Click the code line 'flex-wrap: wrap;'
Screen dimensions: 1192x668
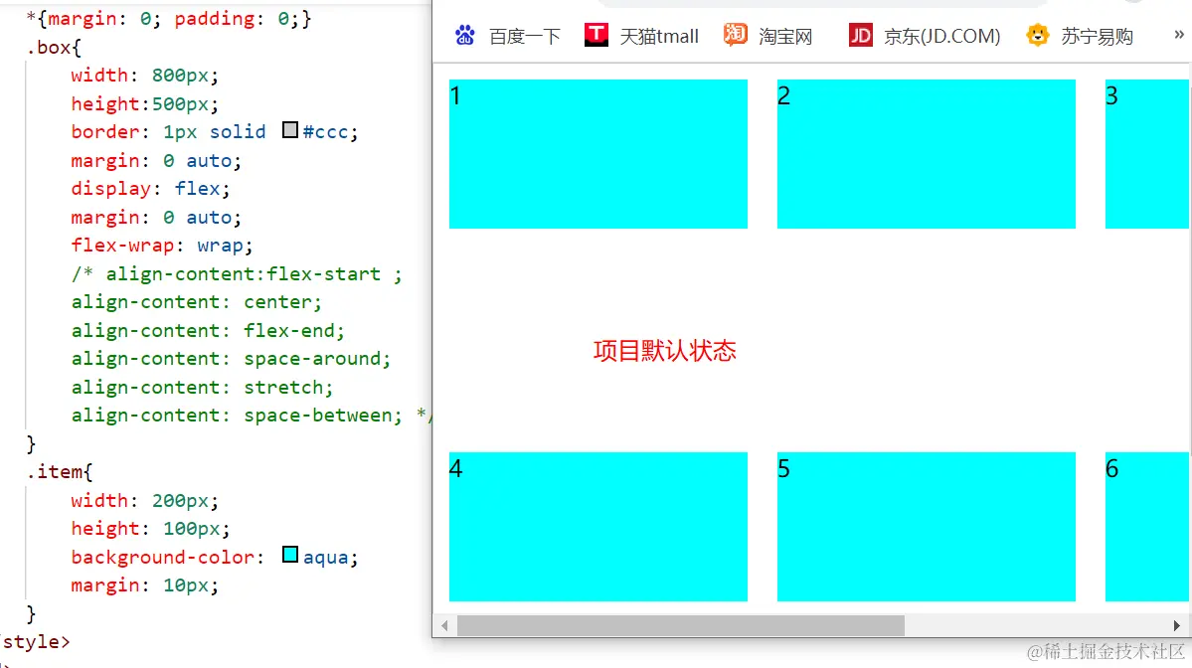(161, 246)
